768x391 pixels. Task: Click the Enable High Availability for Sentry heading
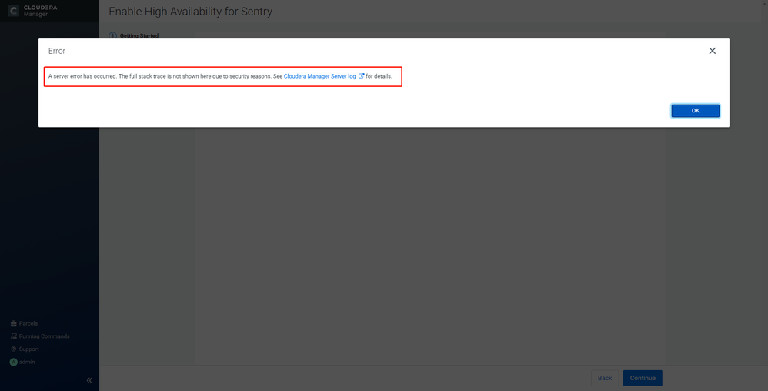click(x=191, y=12)
